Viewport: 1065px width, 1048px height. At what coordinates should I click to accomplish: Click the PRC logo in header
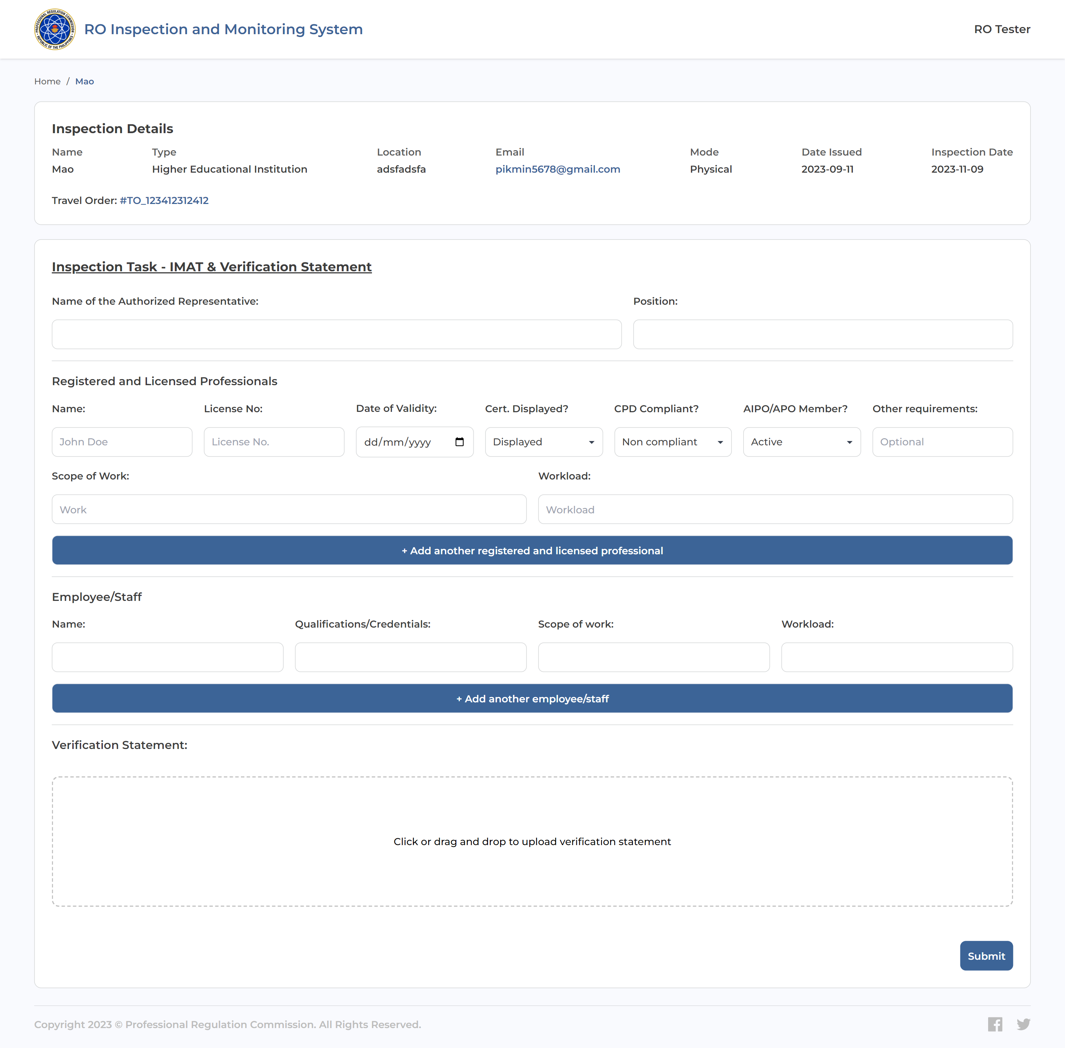coord(54,29)
